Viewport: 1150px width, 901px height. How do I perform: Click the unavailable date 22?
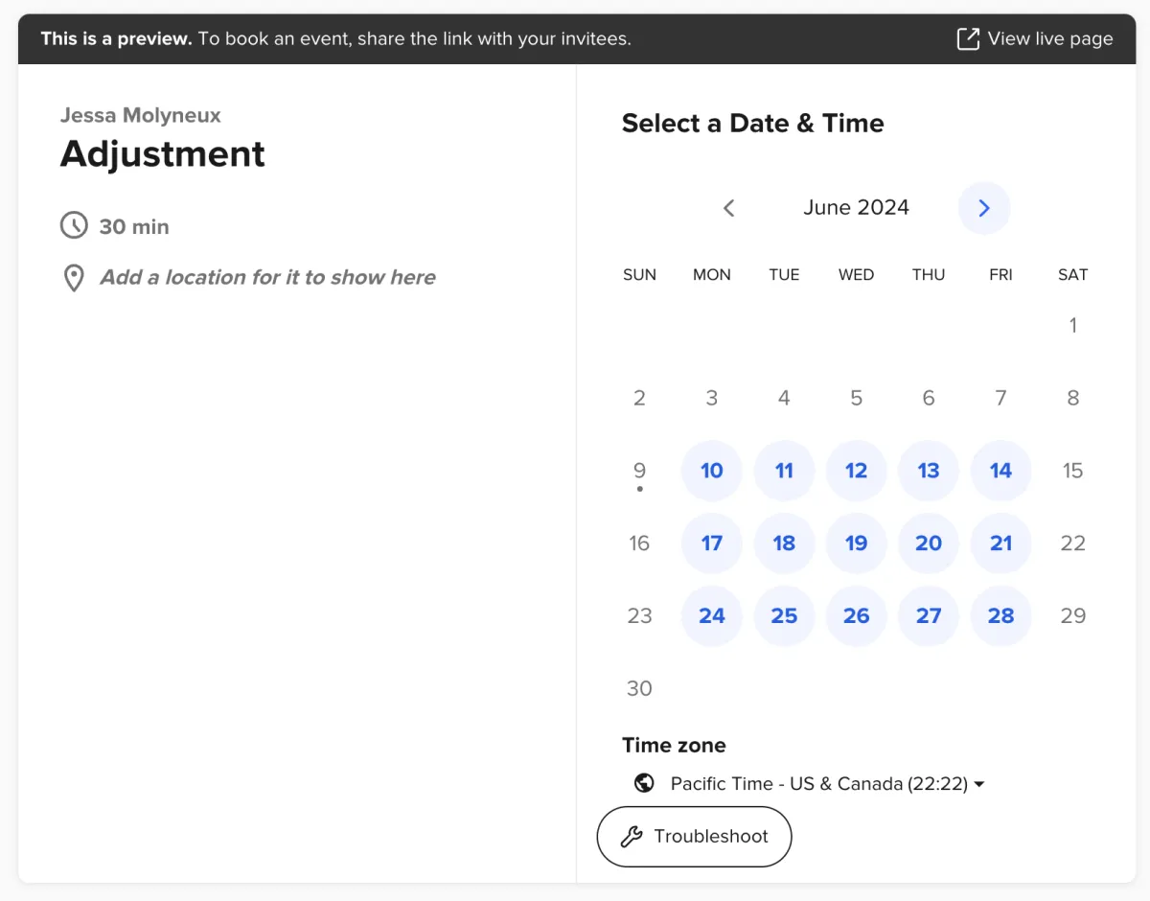(x=1073, y=543)
